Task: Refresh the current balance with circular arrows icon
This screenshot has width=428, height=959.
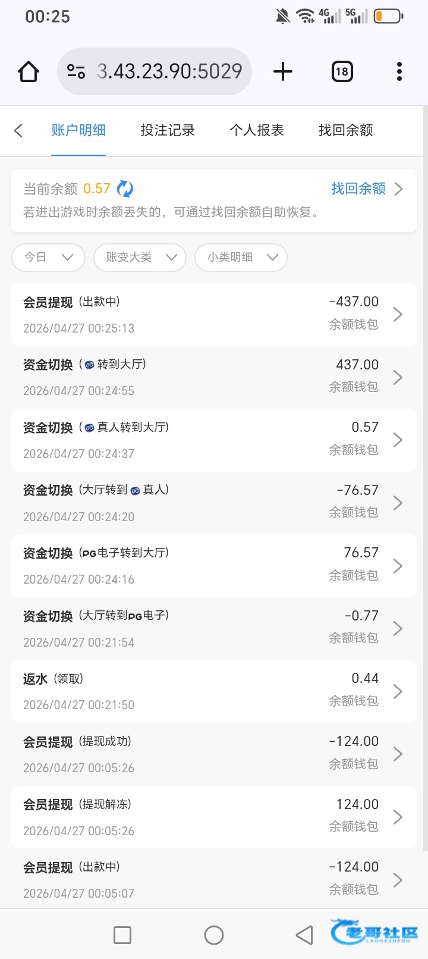Action: 125,189
